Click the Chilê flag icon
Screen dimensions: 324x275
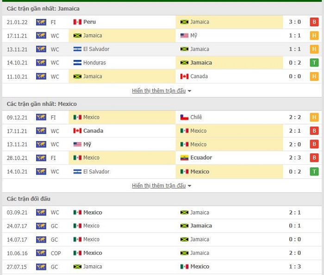coord(184,117)
